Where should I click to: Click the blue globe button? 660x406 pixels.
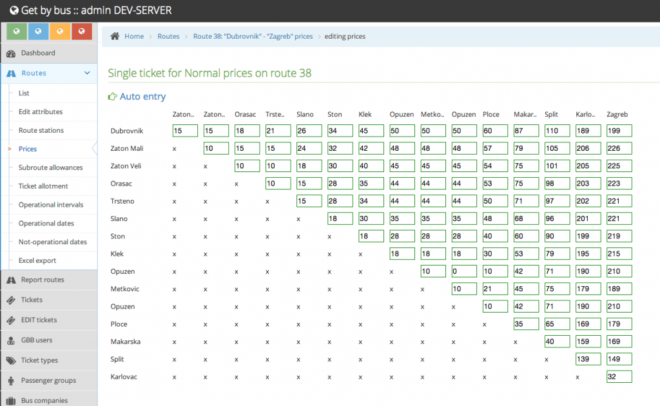pos(38,31)
